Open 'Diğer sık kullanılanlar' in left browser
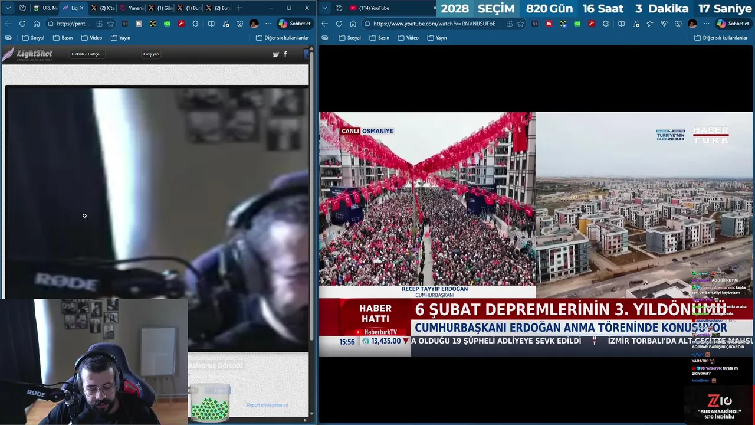Screen dimensions: 755x425 click(283, 38)
